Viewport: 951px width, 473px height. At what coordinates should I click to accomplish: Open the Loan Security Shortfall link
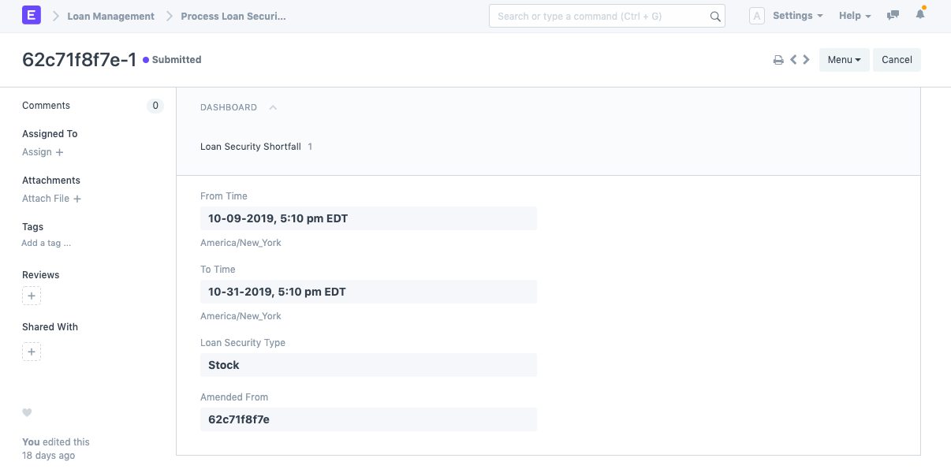251,147
